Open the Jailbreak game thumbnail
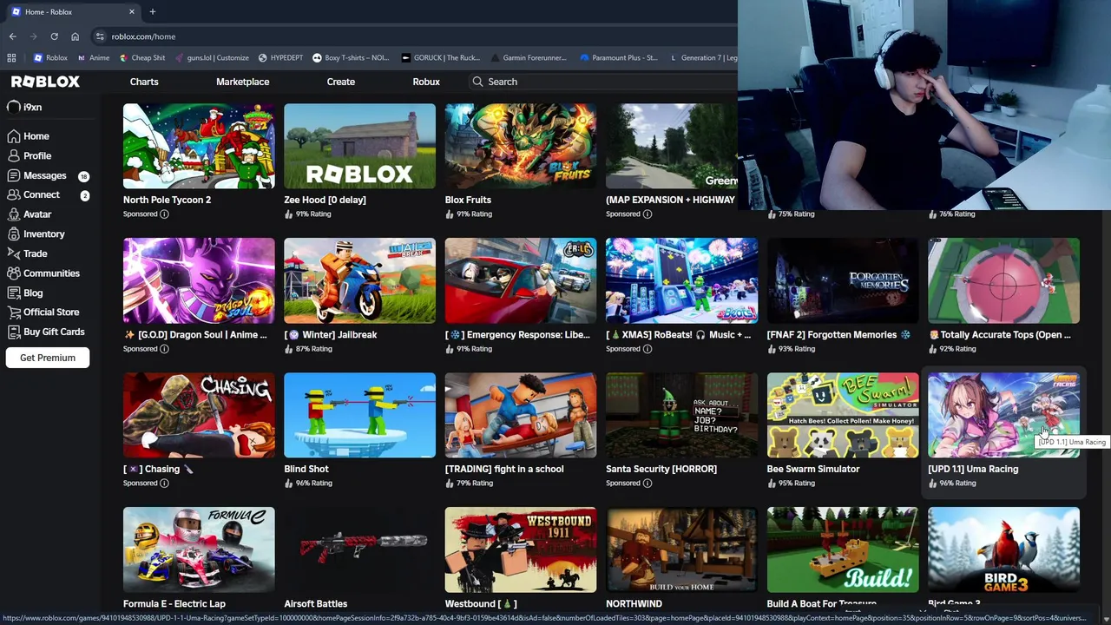This screenshot has width=1111, height=625. [x=359, y=280]
